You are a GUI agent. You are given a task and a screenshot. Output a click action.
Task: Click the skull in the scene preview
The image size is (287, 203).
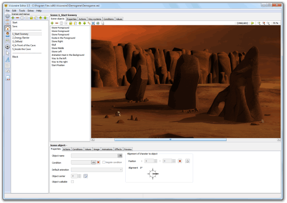tap(118, 114)
